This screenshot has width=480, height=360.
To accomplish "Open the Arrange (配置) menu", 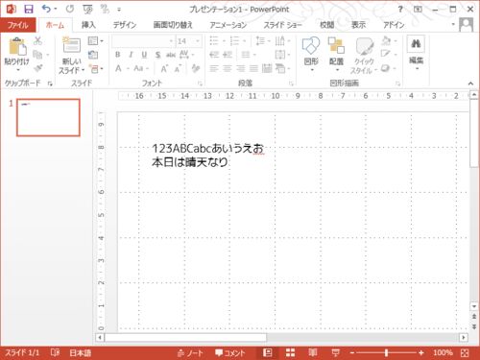I will coord(336,55).
